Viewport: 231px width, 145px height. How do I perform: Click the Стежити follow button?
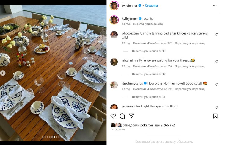click(x=151, y=6)
